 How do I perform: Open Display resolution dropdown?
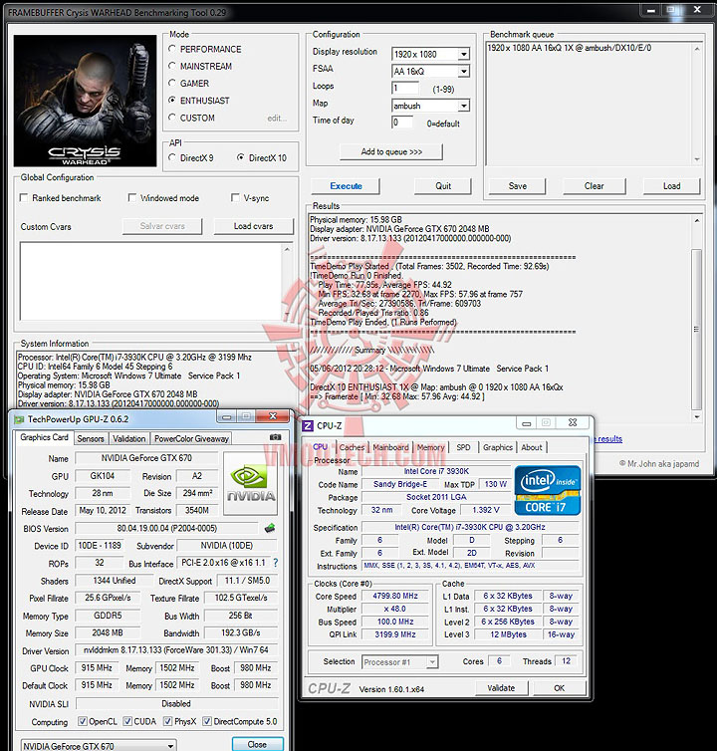point(463,54)
